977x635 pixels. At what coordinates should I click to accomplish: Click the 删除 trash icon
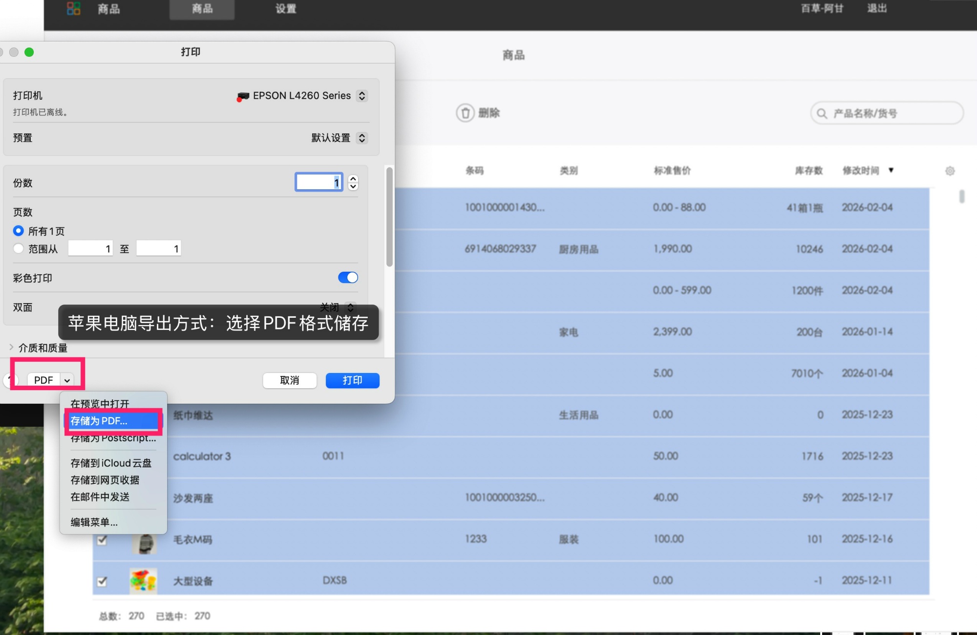(x=465, y=113)
